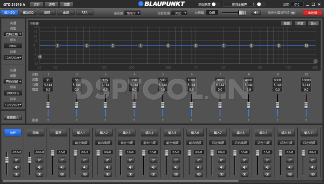
Task: Select EQ node 5 on the curve
Action: 168,45
